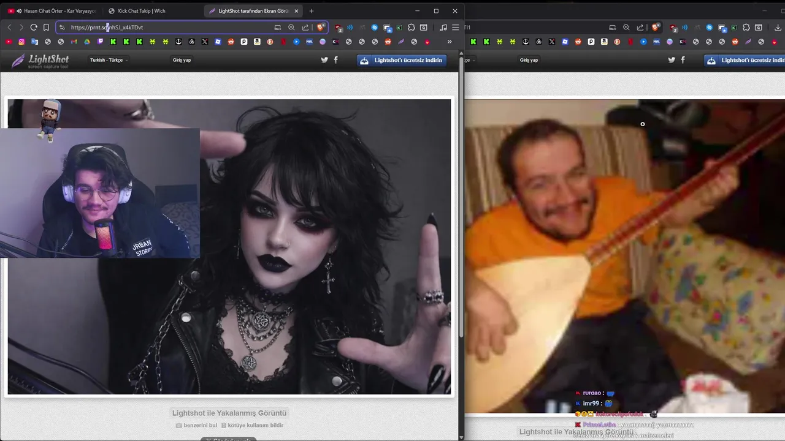Open the uBlock extension in left toolbar
This screenshot has width=785, height=441.
pyautogui.click(x=339, y=28)
